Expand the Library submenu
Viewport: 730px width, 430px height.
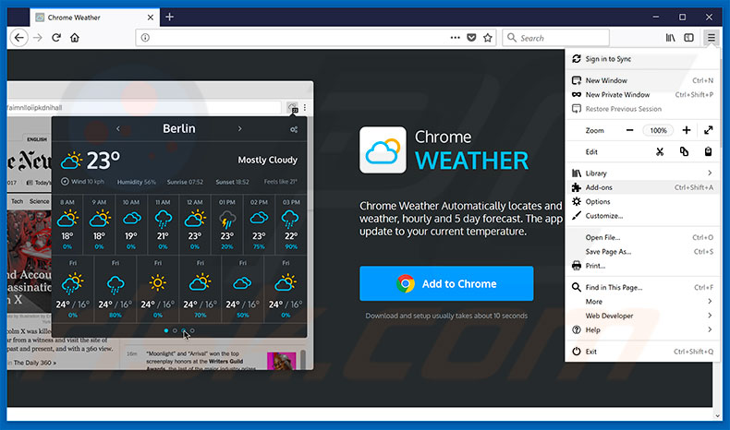[x=642, y=173]
